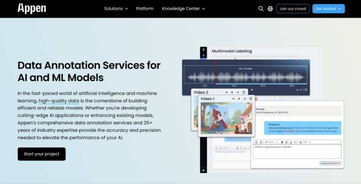This screenshot has height=184, width=361.
Task: Click the blue dot icon at sidebar bottom
Action: tap(203, 170)
